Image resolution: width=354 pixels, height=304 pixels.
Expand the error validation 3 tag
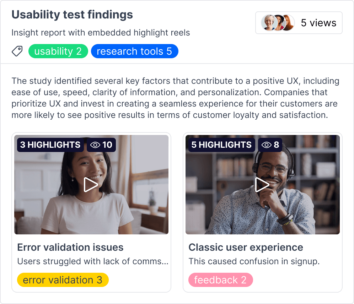pos(63,280)
